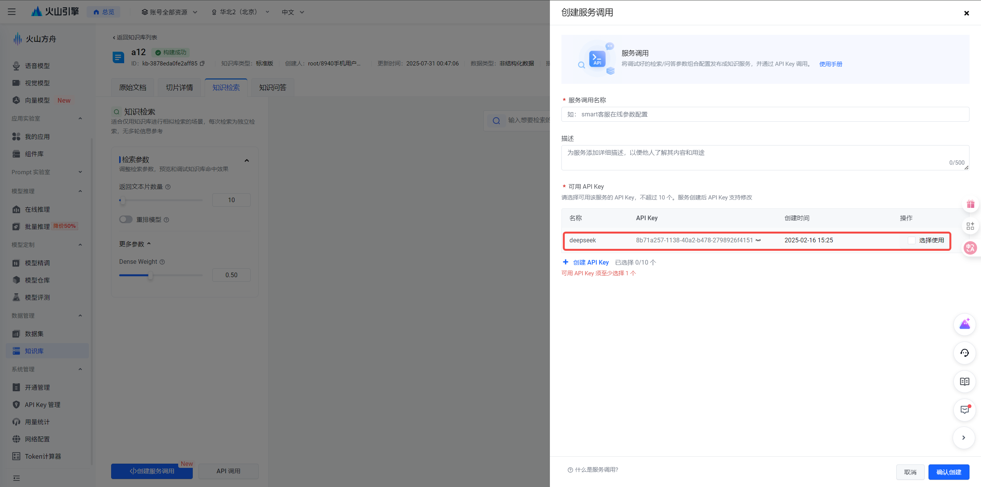Viewport: 981px width, 487px height.
Task: Click the 服务调用名称 input field
Action: tap(765, 114)
